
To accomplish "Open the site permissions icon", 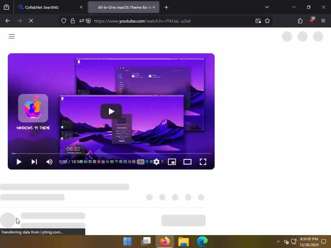I will coord(82,21).
